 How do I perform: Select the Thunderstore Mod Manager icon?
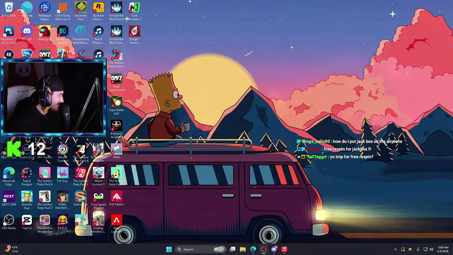[x=80, y=35]
